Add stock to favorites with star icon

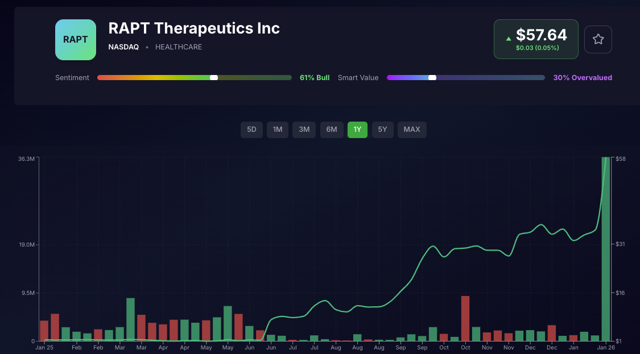click(x=598, y=39)
